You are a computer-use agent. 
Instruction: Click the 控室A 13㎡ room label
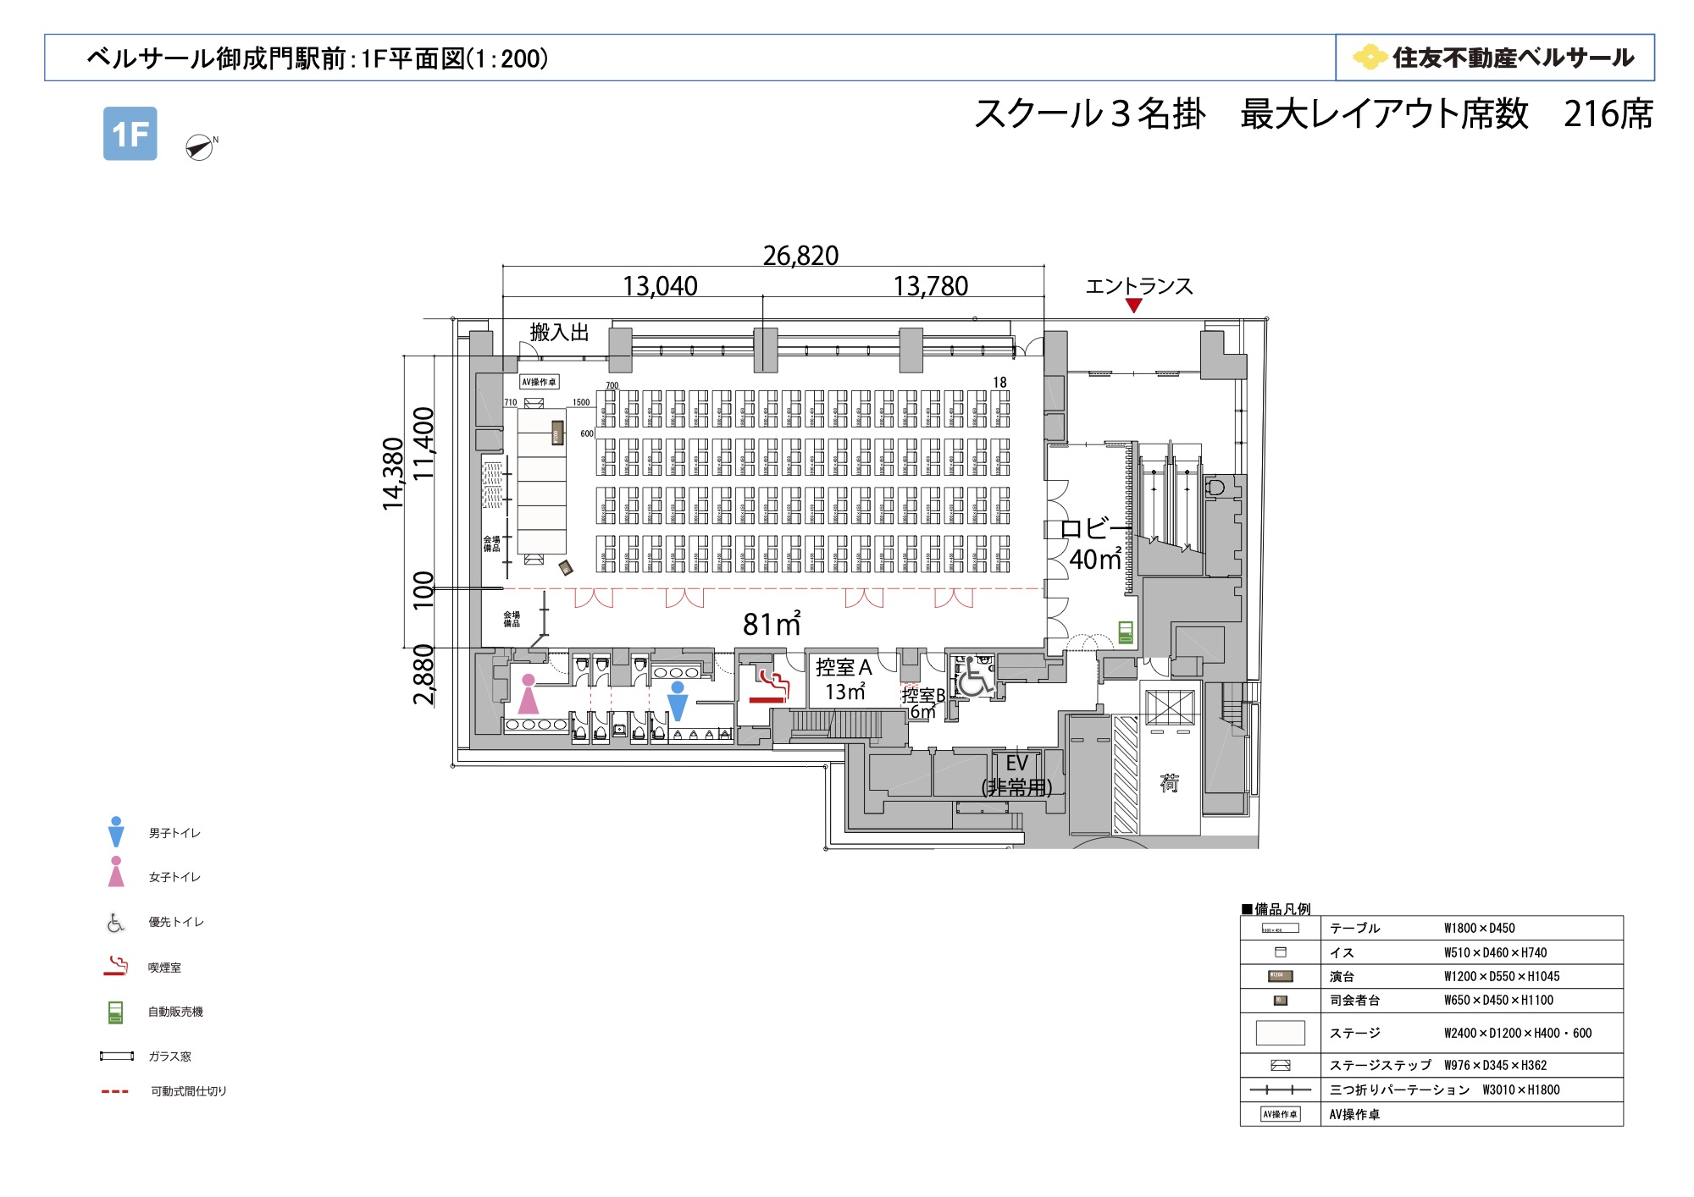844,680
